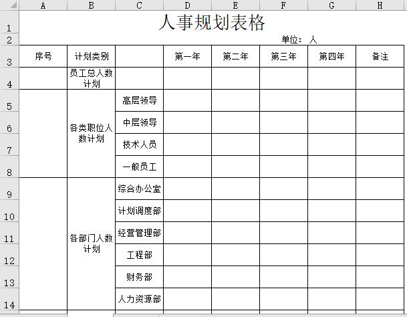Click the 综合办公室 cell
407x317 pixels.
tap(139, 189)
